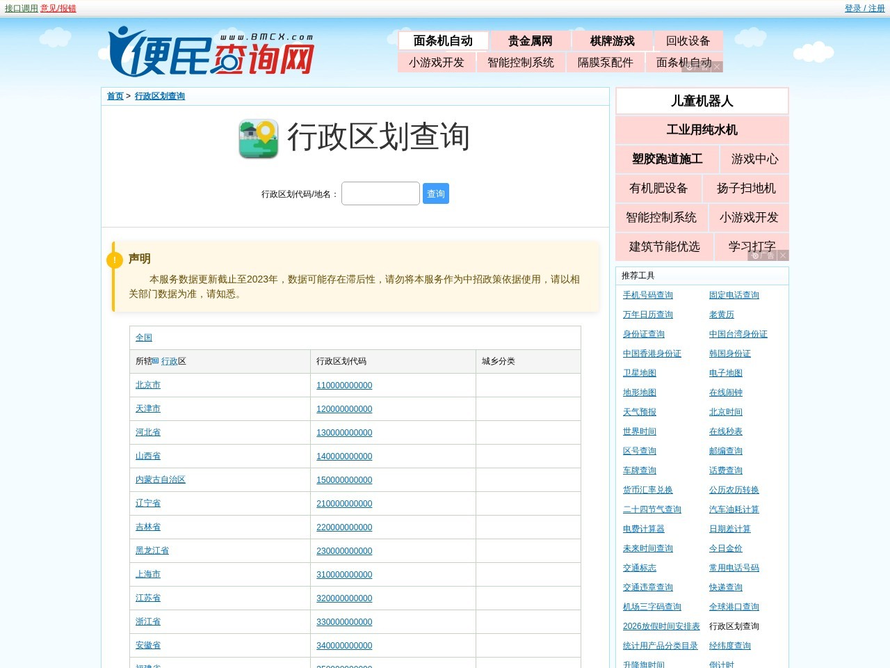Image resolution: width=890 pixels, height=668 pixels.
Task: Click 行政 link in table header
Action: [x=170, y=361]
